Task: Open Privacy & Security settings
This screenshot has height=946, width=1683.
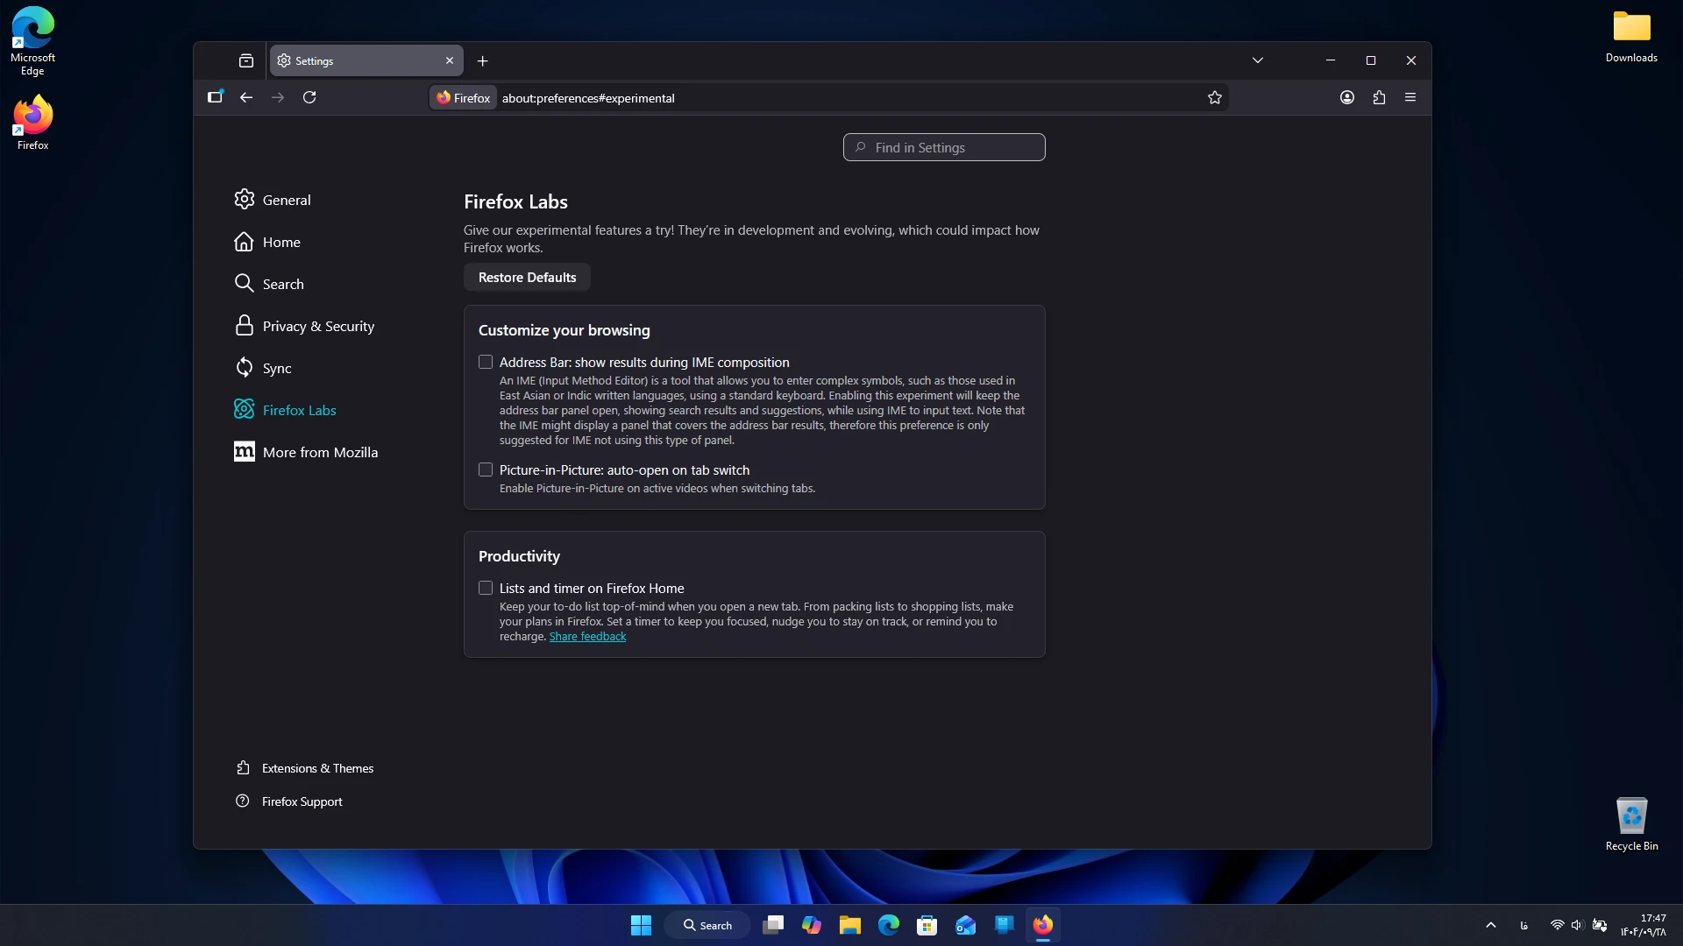Action: click(304, 326)
